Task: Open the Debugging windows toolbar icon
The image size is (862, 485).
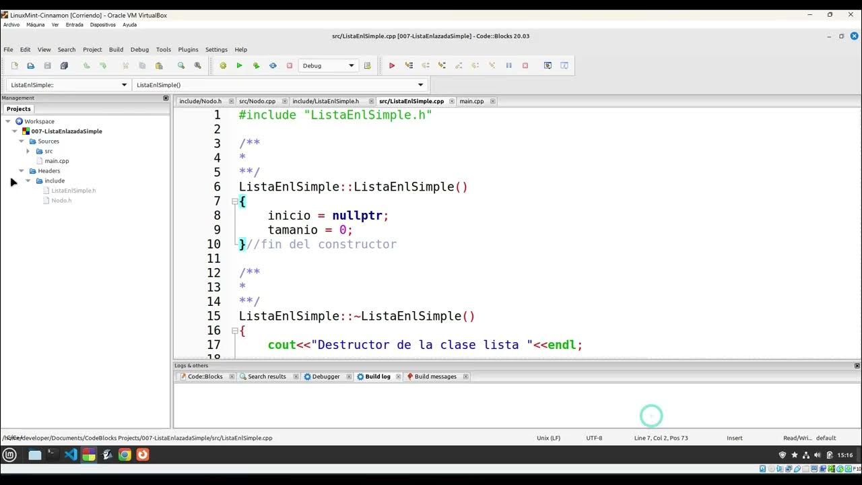Action: click(548, 65)
